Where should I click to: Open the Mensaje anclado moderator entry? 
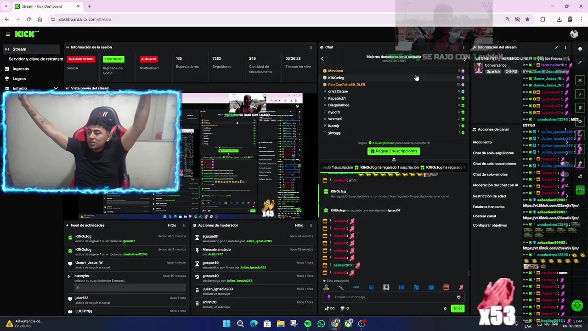(x=254, y=251)
